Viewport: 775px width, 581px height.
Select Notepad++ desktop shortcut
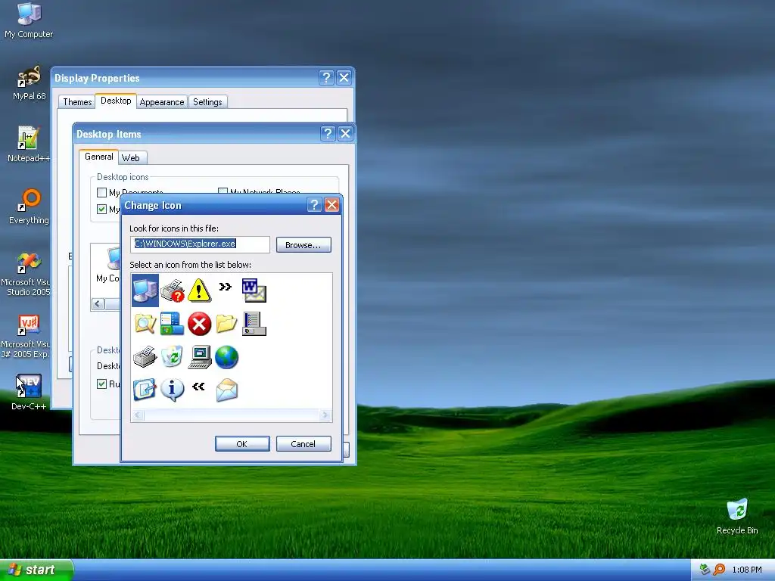(x=29, y=144)
